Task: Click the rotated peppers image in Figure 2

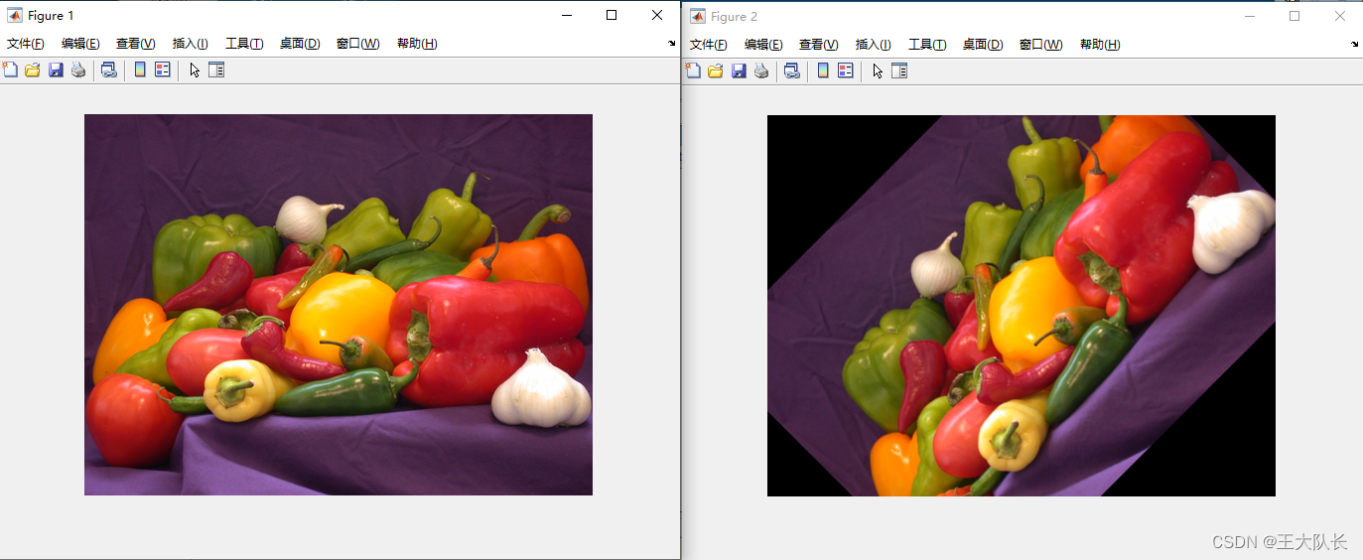Action: point(1021,305)
